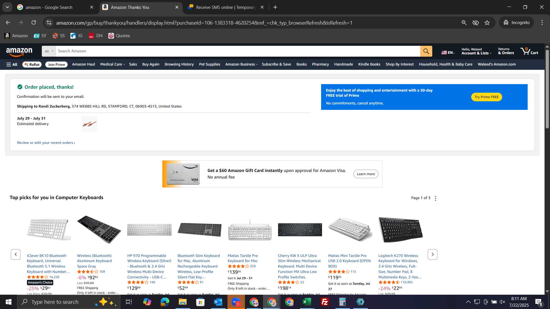Open Buy Again in the nav bar
This screenshot has width=550, height=309.
click(151, 64)
